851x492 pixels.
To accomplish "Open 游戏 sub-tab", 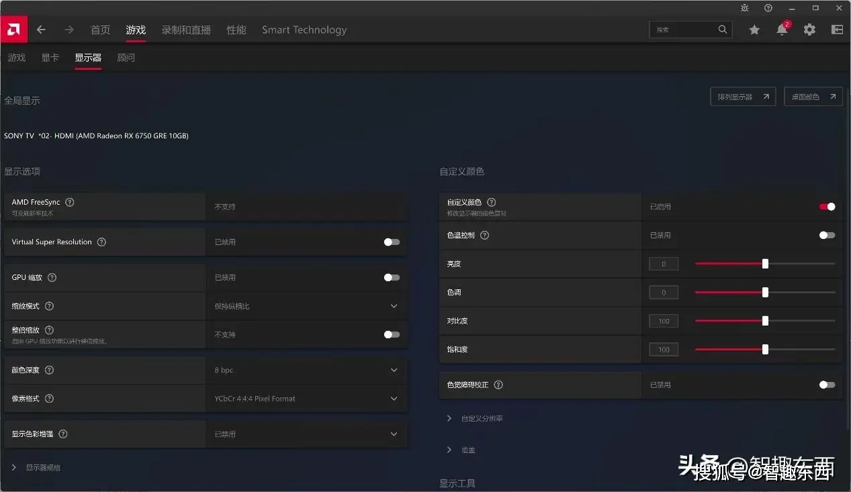I will [17, 58].
